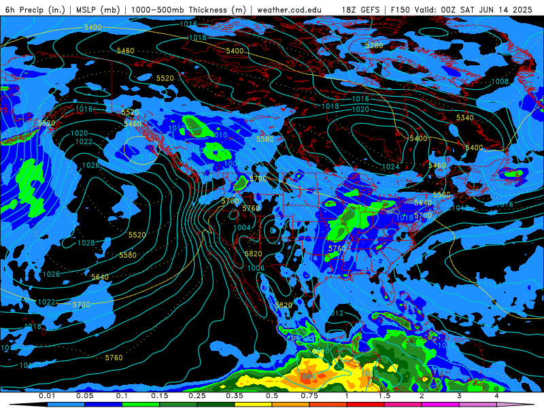The width and height of the screenshot is (544, 408).
Task: Click the "6h Precip (in.)" header title
Action: (35, 10)
